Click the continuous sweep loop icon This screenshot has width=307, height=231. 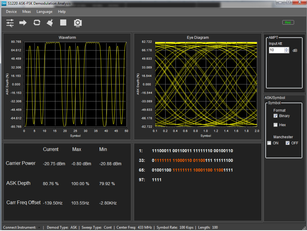pos(36,23)
